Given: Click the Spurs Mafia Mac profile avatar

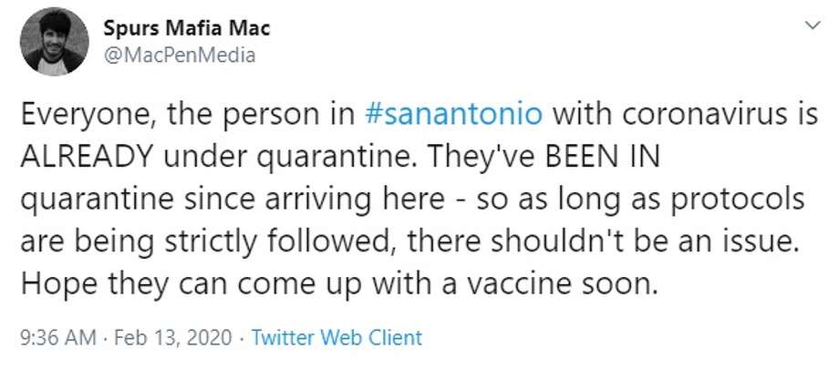Looking at the screenshot, I should click(54, 41).
